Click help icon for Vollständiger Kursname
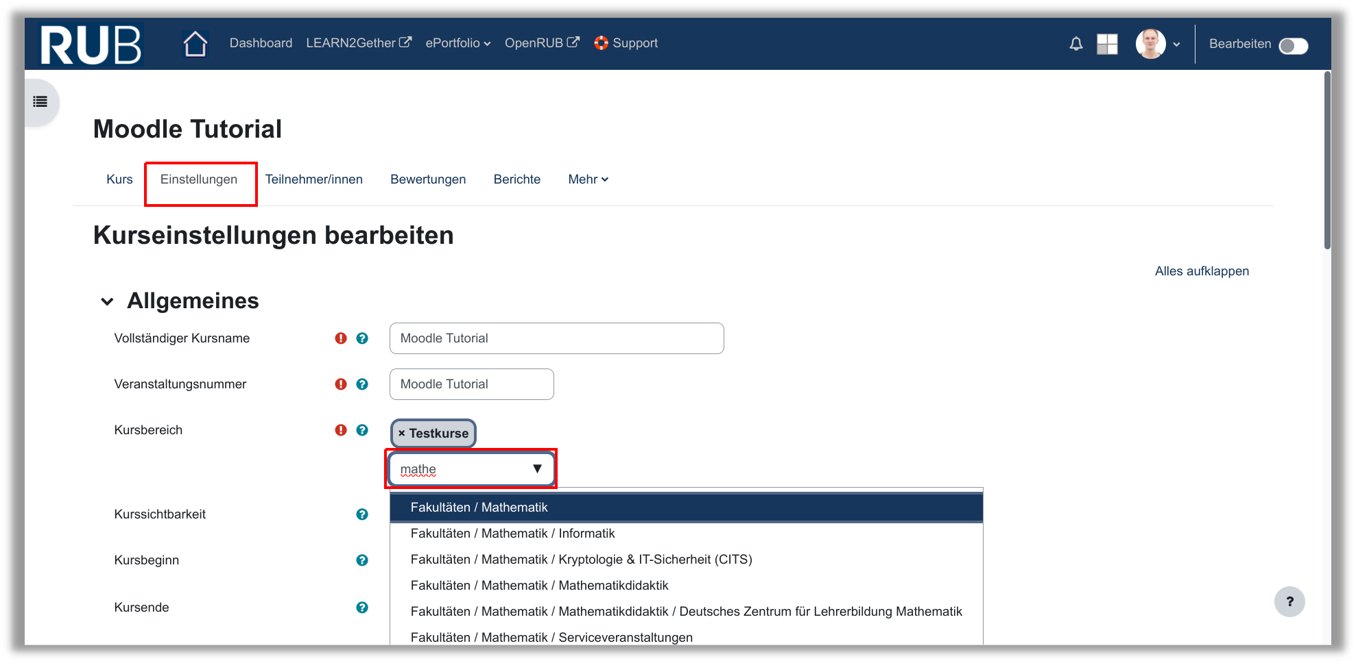 [362, 338]
